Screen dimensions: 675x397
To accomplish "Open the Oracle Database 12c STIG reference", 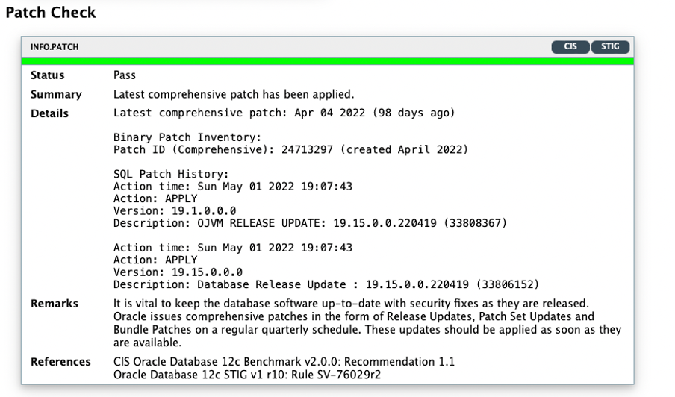I will 247,374.
